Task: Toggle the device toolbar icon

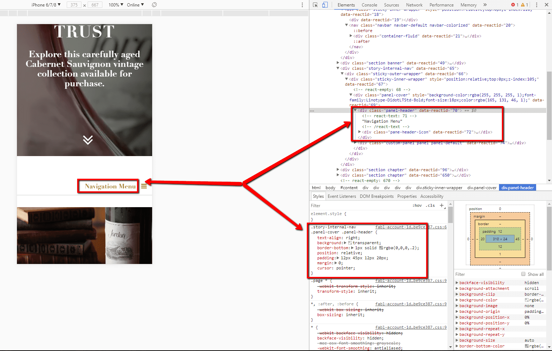Action: [x=325, y=5]
